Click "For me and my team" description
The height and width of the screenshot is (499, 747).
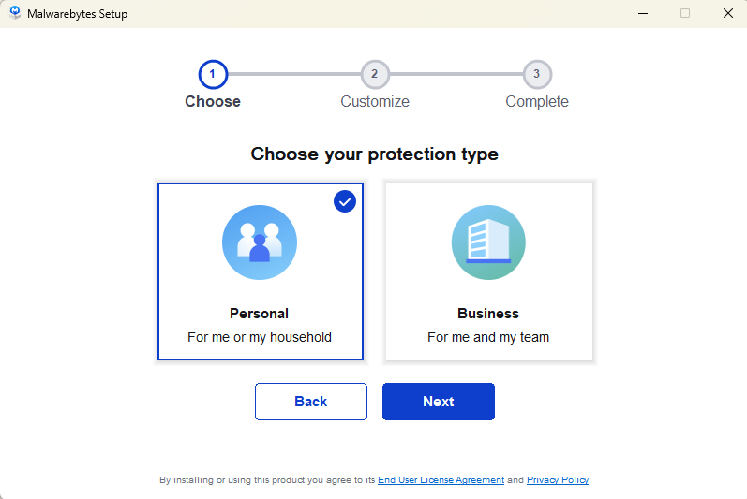[488, 337]
